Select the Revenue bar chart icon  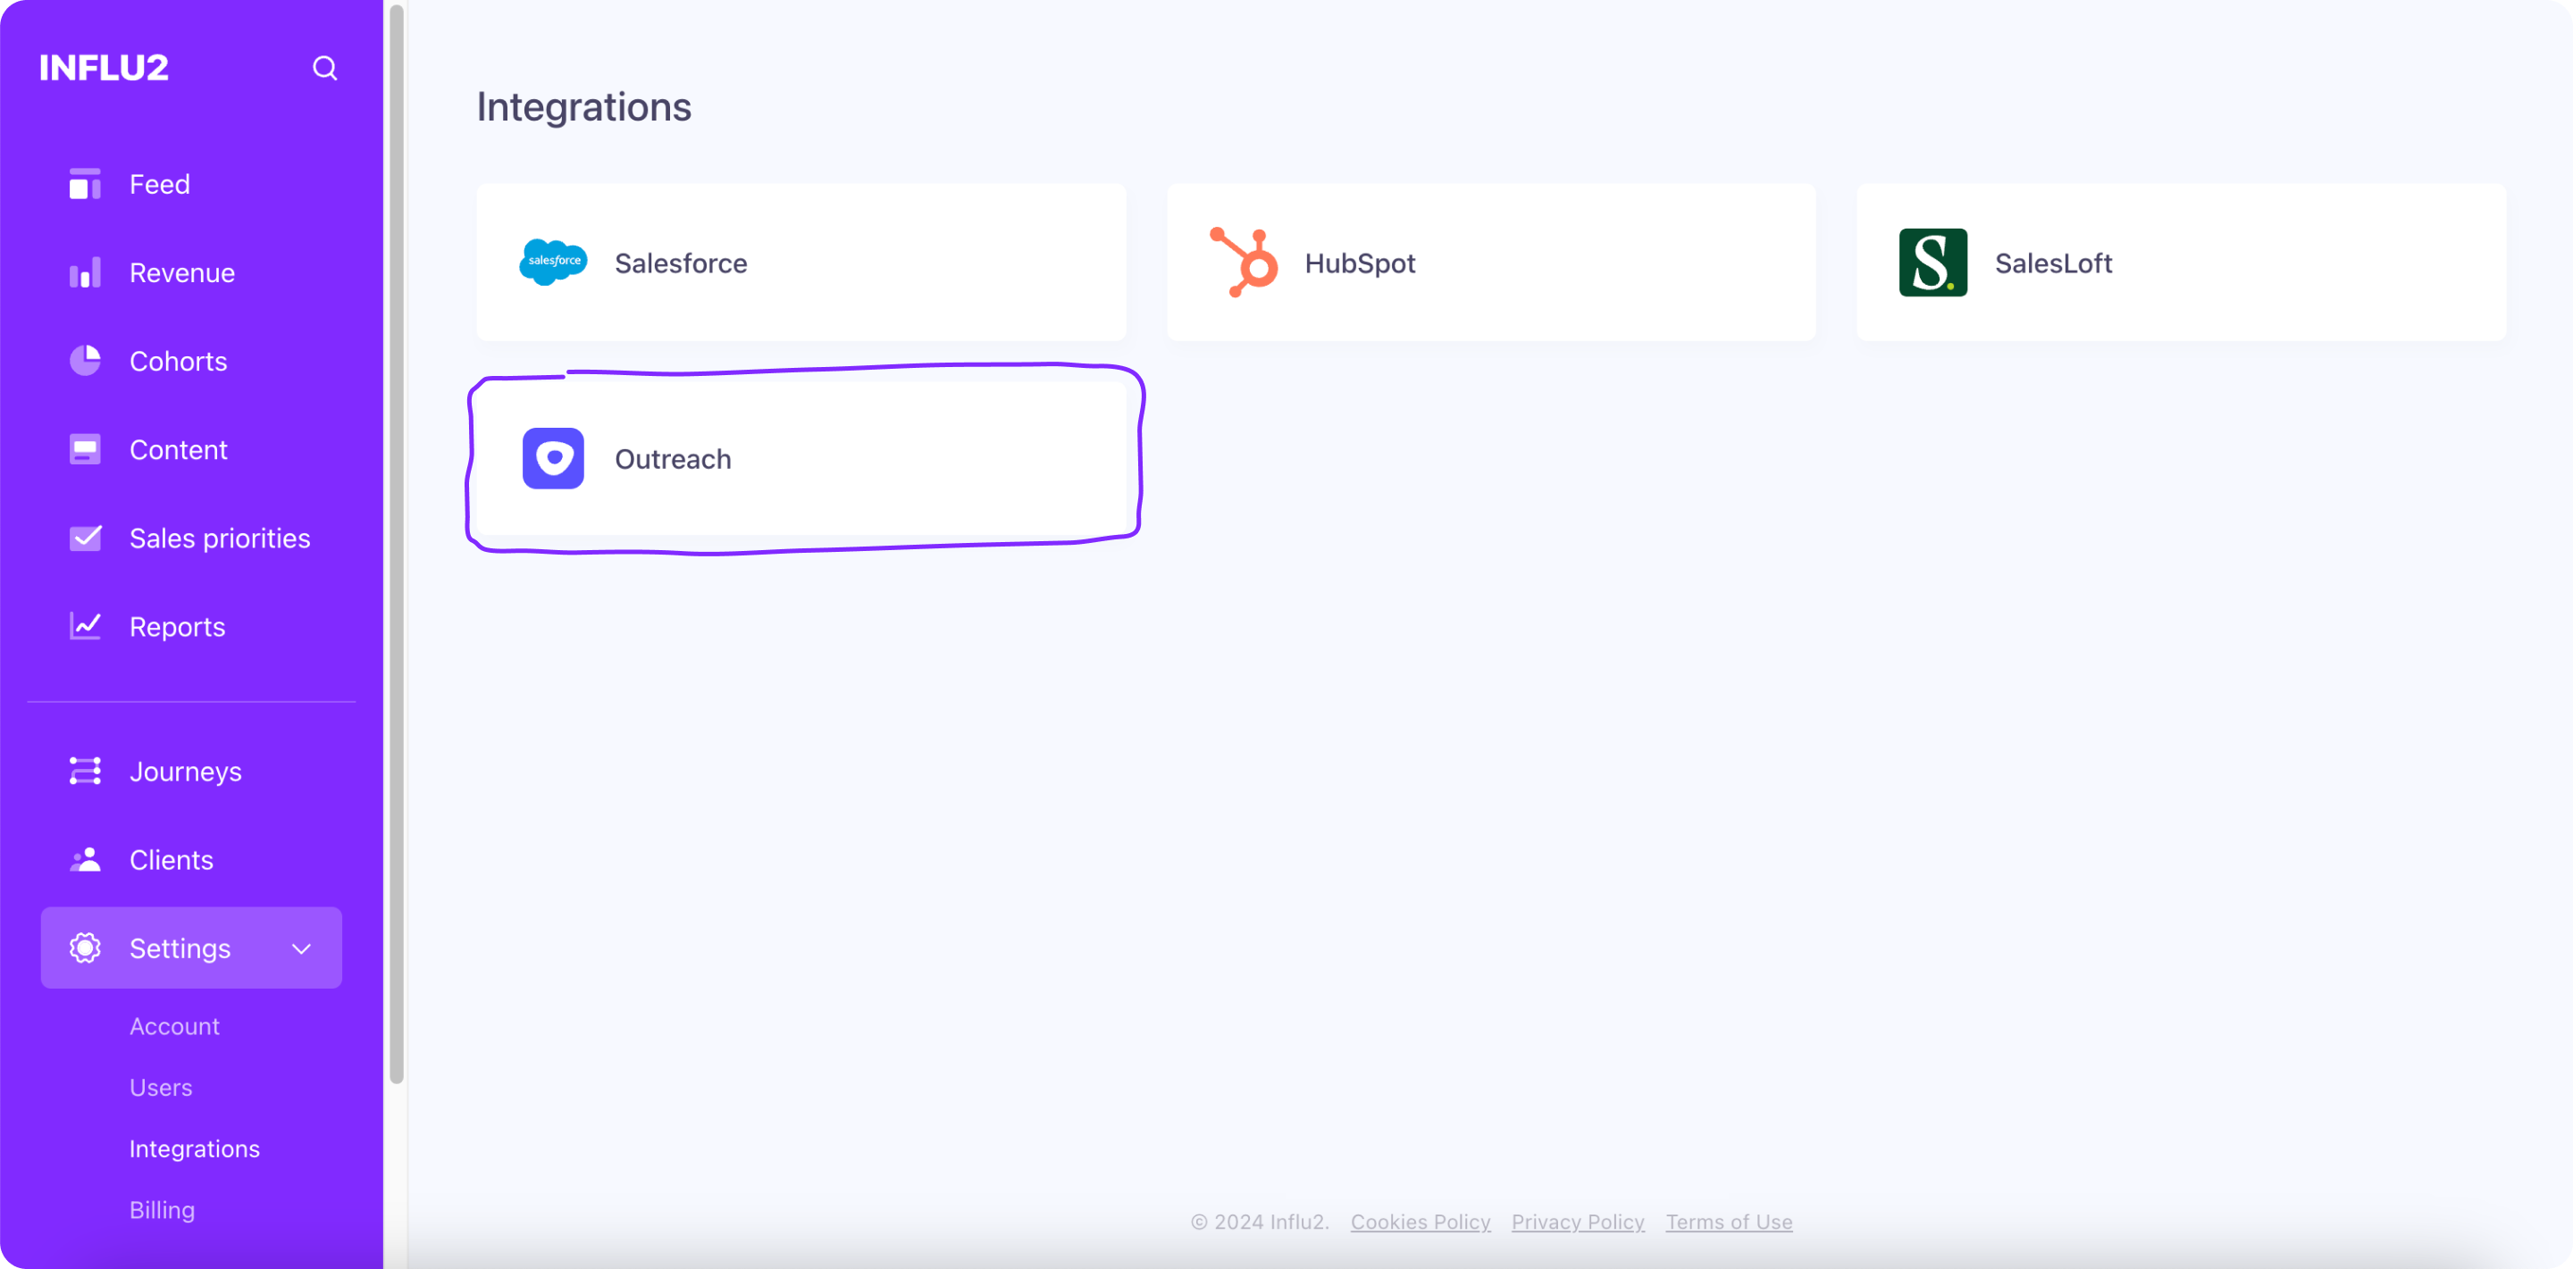pos(85,271)
